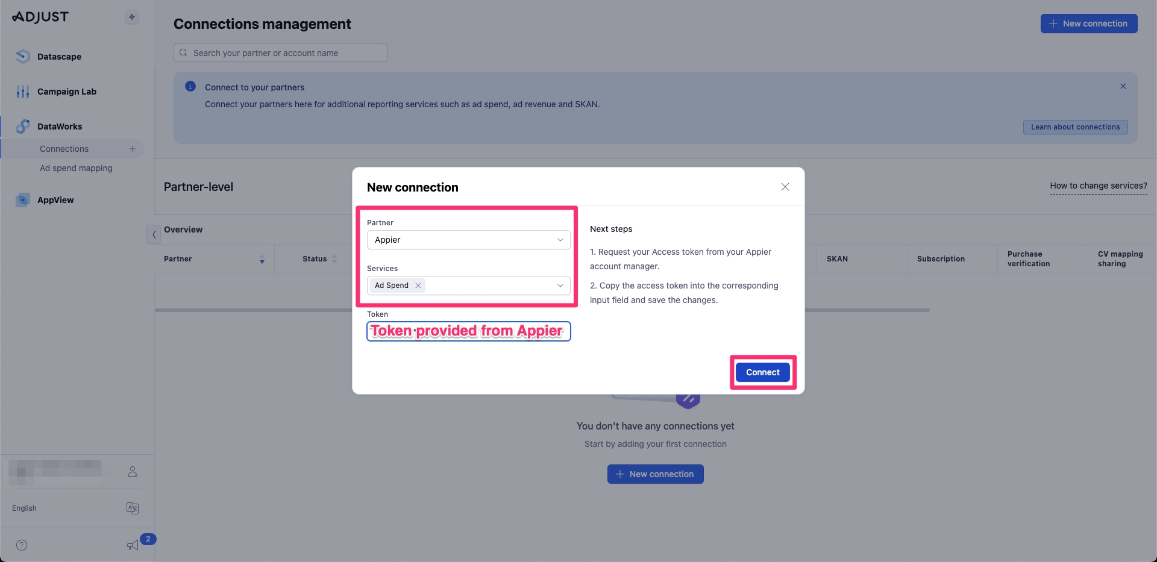Click the lightning bolt icon near Adjust logo
1157x562 pixels.
coord(132,17)
